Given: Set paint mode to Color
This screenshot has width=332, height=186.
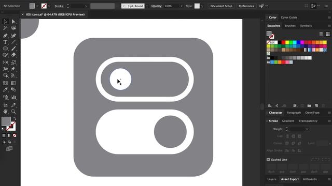Looking at the screenshot, I should click(4, 135).
